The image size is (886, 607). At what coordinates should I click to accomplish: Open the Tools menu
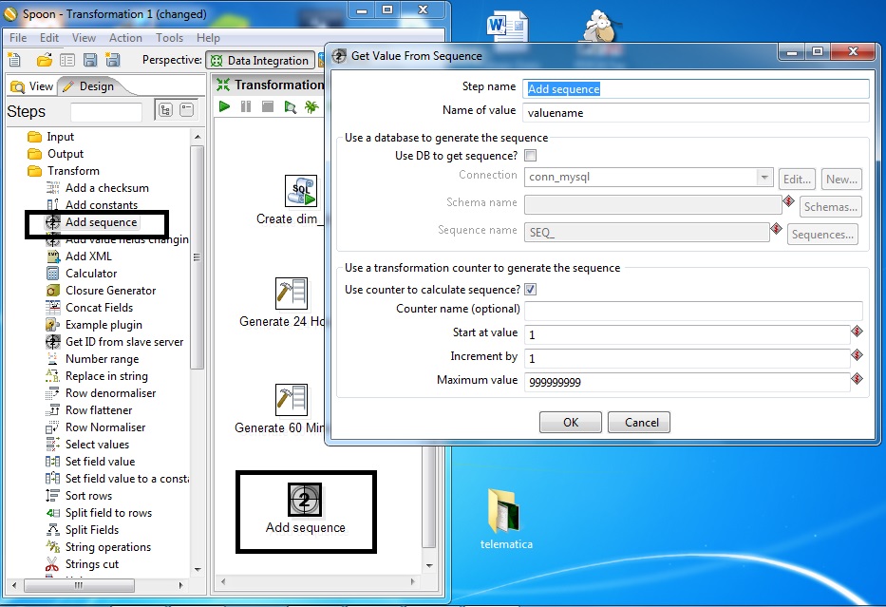point(170,38)
